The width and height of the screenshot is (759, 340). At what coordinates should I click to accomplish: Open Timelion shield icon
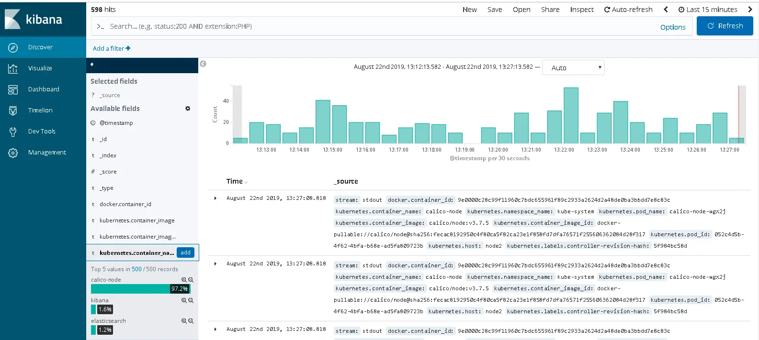(13, 110)
